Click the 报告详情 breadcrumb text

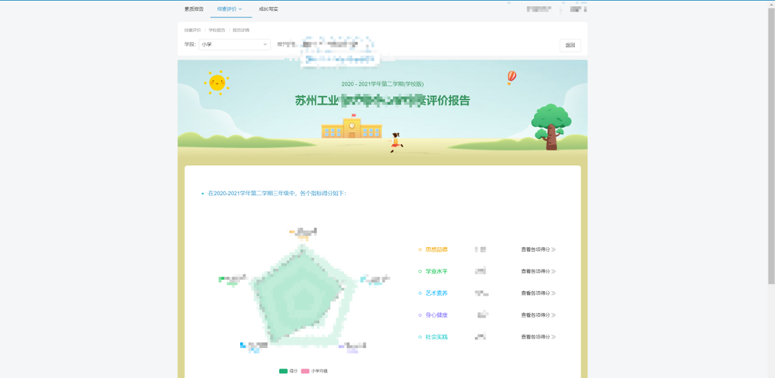point(241,30)
